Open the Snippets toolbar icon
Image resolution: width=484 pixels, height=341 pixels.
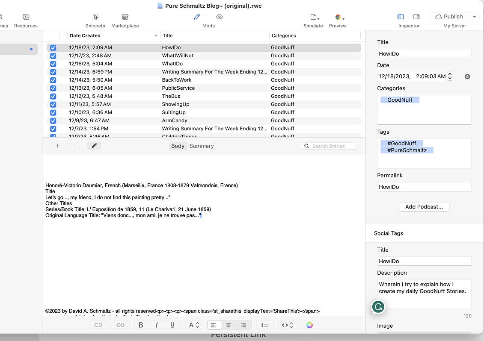point(96,17)
